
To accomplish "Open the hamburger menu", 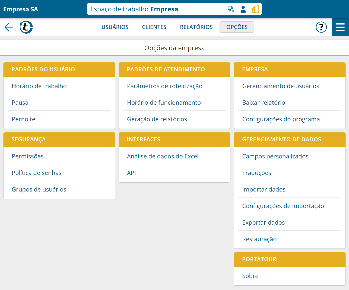I will [340, 27].
